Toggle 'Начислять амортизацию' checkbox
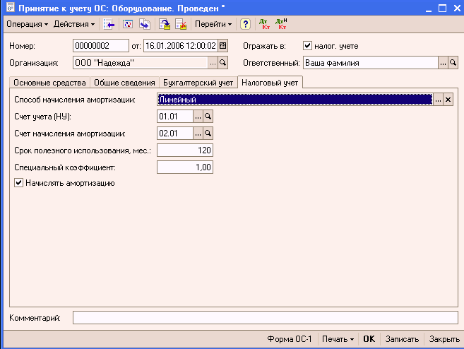The width and height of the screenshot is (464, 349). (x=18, y=183)
